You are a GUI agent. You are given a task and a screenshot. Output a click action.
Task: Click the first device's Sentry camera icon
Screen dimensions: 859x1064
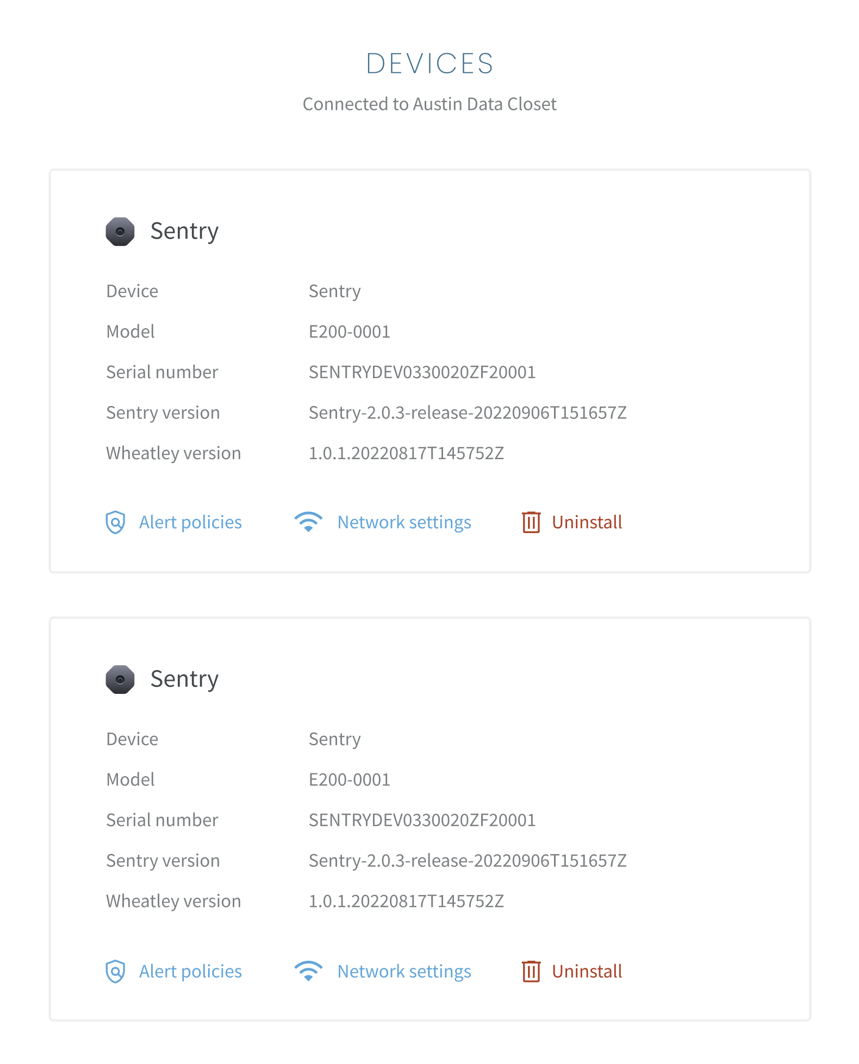click(x=120, y=231)
